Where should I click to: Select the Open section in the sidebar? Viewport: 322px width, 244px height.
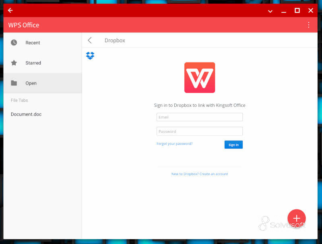tap(43, 83)
